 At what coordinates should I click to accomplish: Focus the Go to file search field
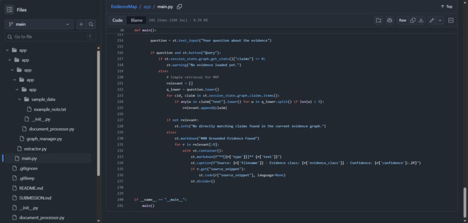(x=50, y=37)
